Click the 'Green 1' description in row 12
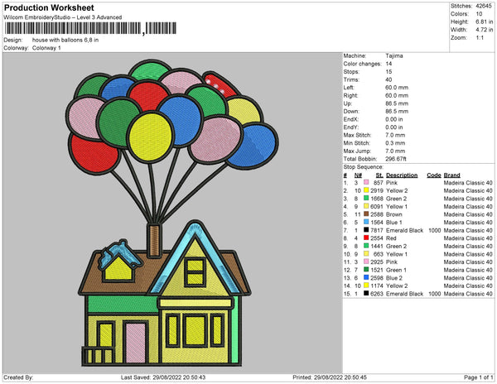Screen dimensions: 497x384 (396, 270)
